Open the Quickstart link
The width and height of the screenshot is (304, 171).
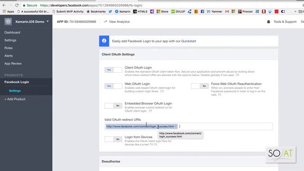tap(189, 41)
